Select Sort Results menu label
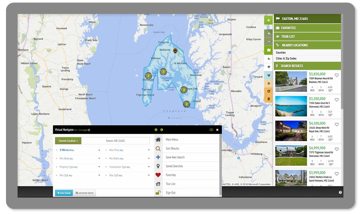The height and width of the screenshot is (214, 361). click(173, 148)
